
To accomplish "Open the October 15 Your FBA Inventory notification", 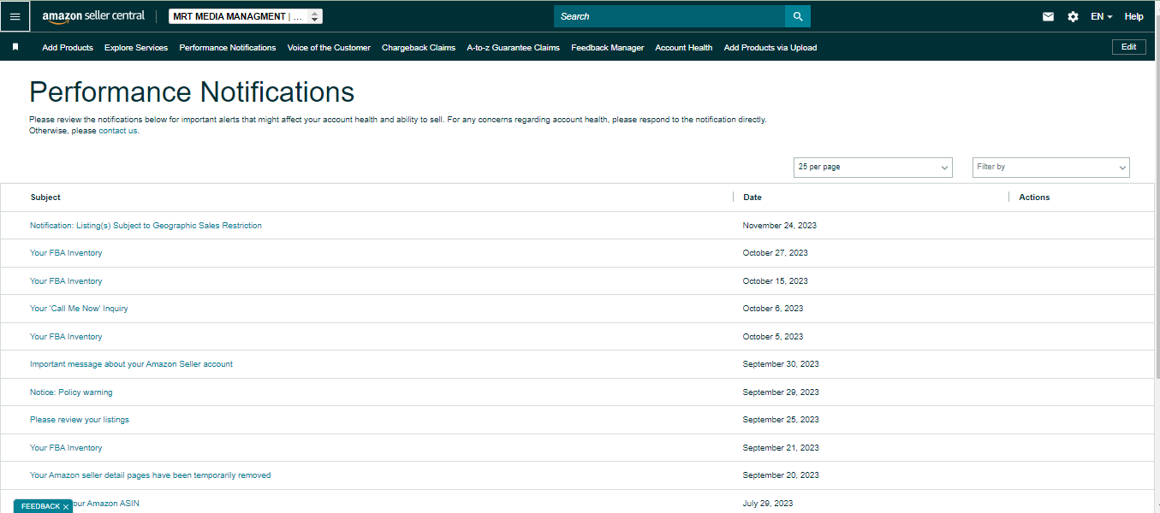I will 66,281.
